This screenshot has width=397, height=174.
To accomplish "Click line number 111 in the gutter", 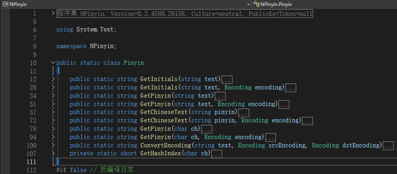I will click(x=31, y=162).
